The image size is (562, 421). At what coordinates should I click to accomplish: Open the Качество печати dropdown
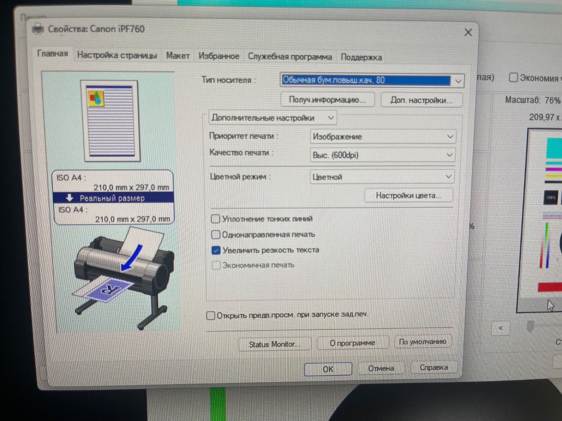click(383, 155)
